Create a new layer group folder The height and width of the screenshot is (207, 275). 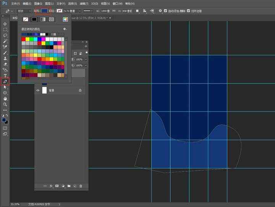coord(69,186)
